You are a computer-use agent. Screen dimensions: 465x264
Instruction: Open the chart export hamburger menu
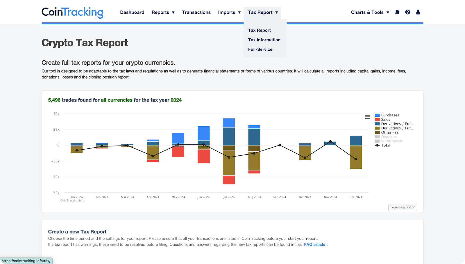tap(367, 117)
